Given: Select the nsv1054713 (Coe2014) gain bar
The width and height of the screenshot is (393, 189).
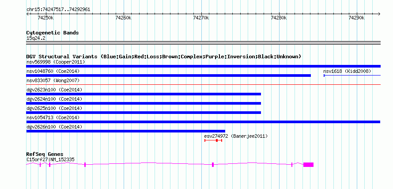Looking at the screenshot, I should coord(203,122).
